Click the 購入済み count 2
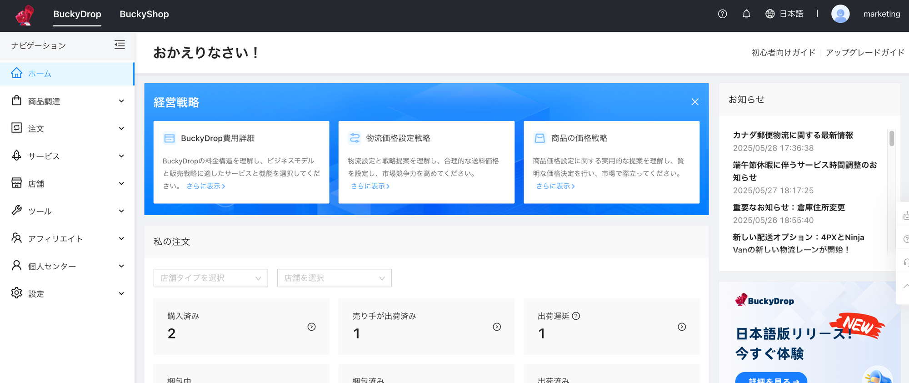Image resolution: width=909 pixels, height=383 pixels. [x=171, y=333]
